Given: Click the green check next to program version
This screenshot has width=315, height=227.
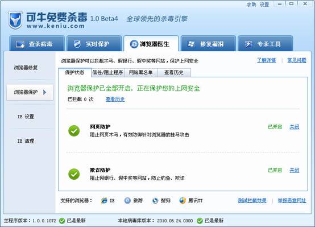Looking at the screenshot, I should tap(62, 221).
